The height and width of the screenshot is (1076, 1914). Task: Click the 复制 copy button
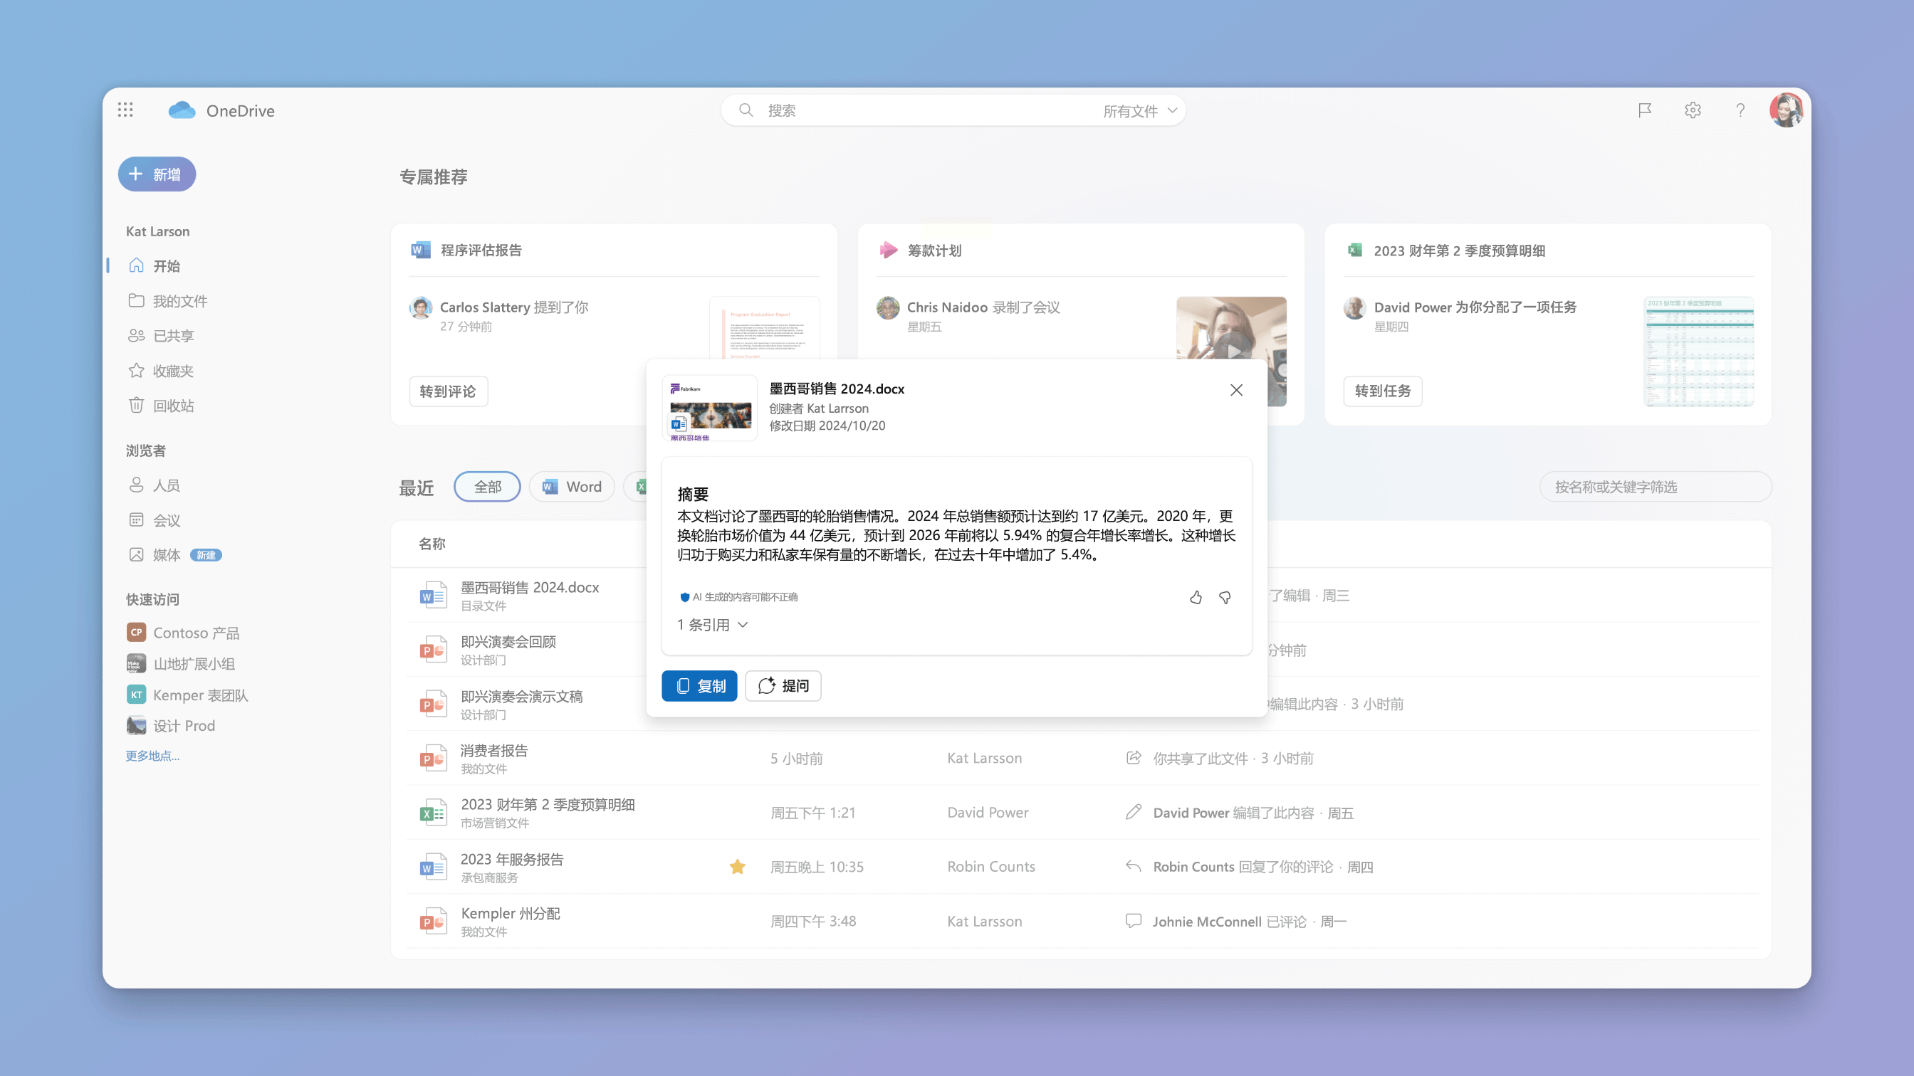pyautogui.click(x=699, y=685)
